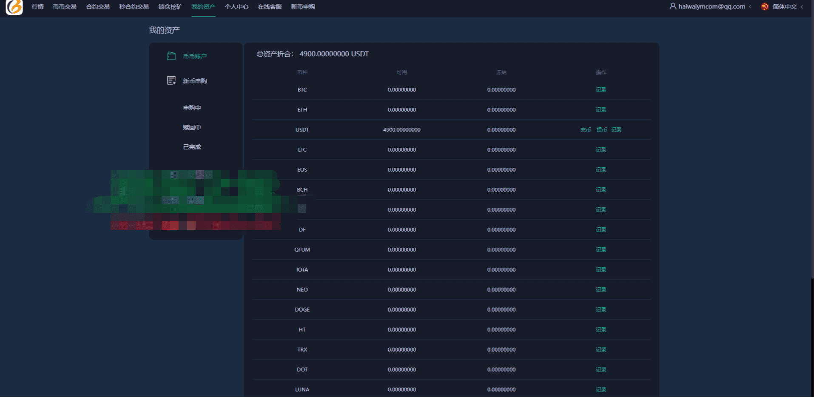
Task: Open 锁仓挖矿 from the top menu
Action: tap(170, 7)
